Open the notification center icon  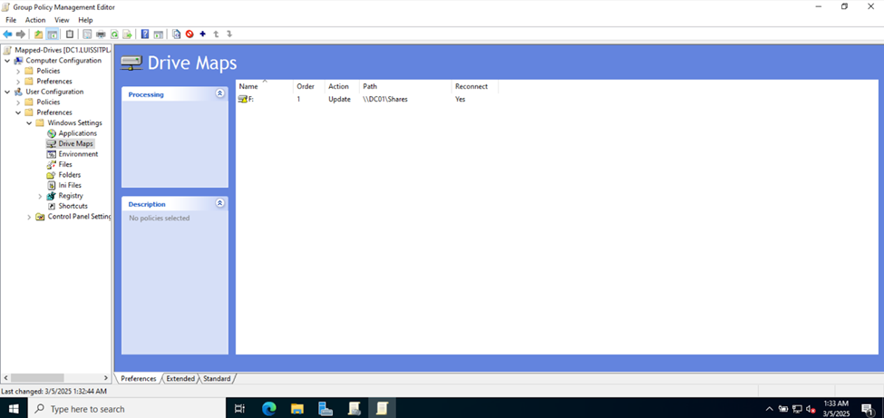coord(868,409)
